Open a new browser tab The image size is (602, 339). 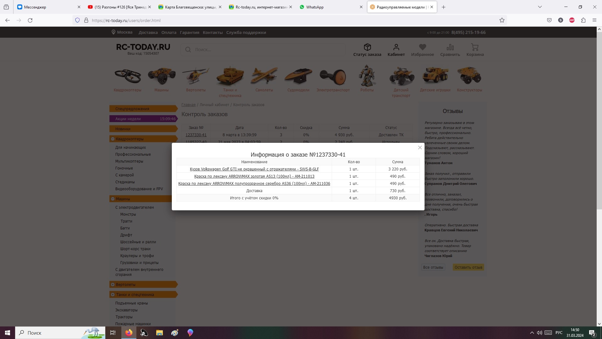pos(443,7)
